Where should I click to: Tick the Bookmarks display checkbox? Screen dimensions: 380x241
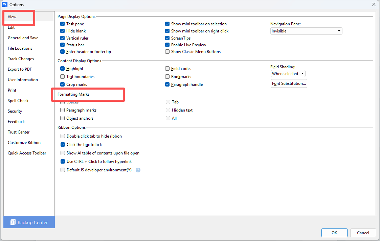pos(167,77)
